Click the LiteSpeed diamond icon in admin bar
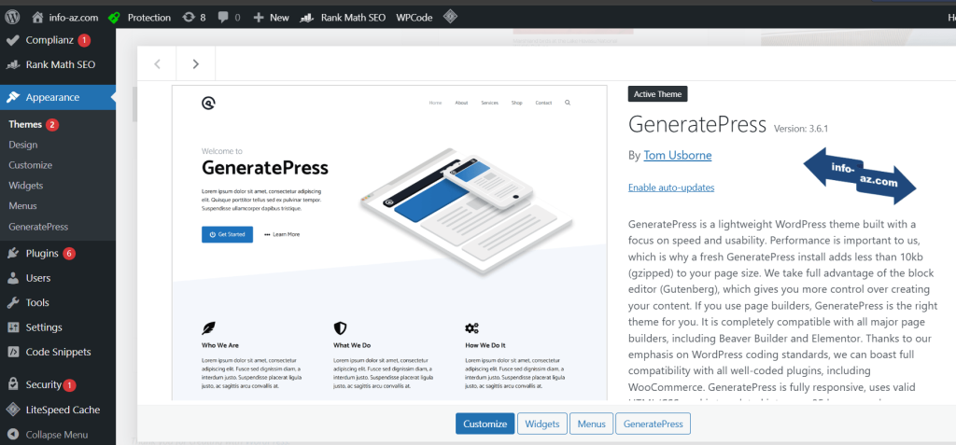This screenshot has width=956, height=445. coord(450,17)
